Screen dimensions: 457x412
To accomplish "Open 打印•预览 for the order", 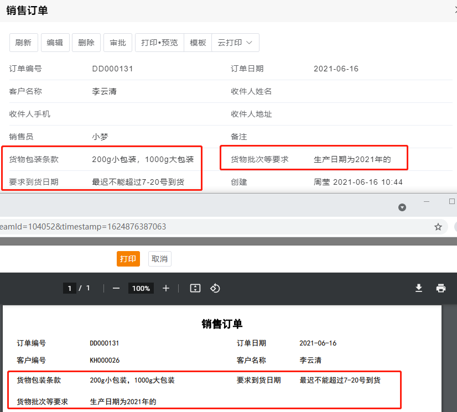I will tap(159, 43).
